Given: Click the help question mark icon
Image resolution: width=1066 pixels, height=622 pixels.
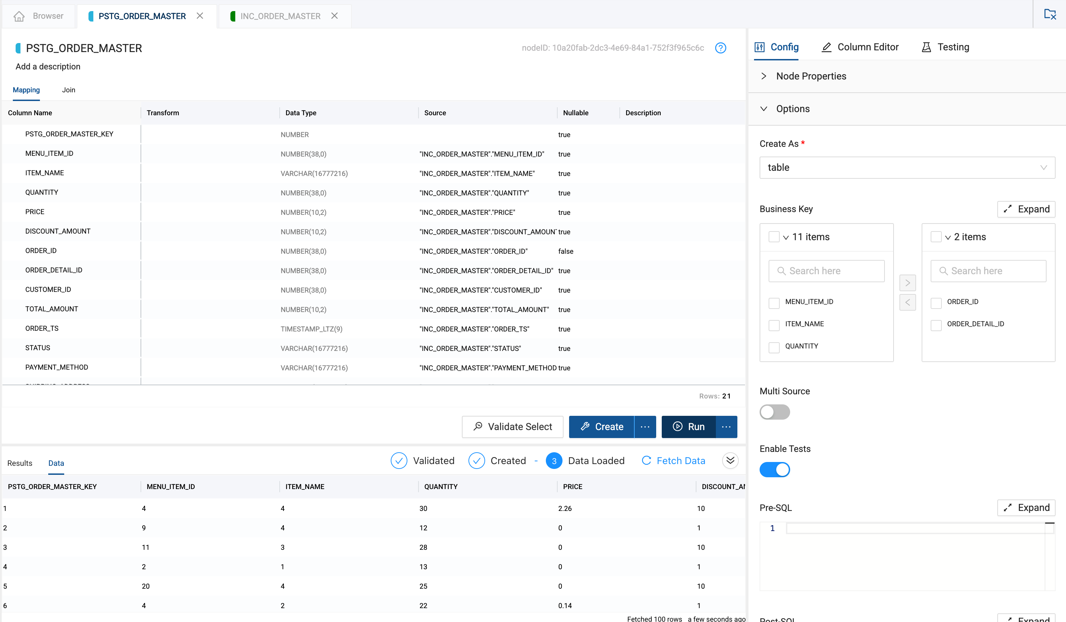Looking at the screenshot, I should point(720,48).
